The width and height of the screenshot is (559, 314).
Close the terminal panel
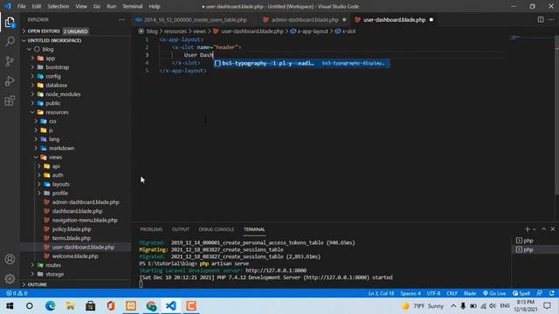click(x=553, y=229)
